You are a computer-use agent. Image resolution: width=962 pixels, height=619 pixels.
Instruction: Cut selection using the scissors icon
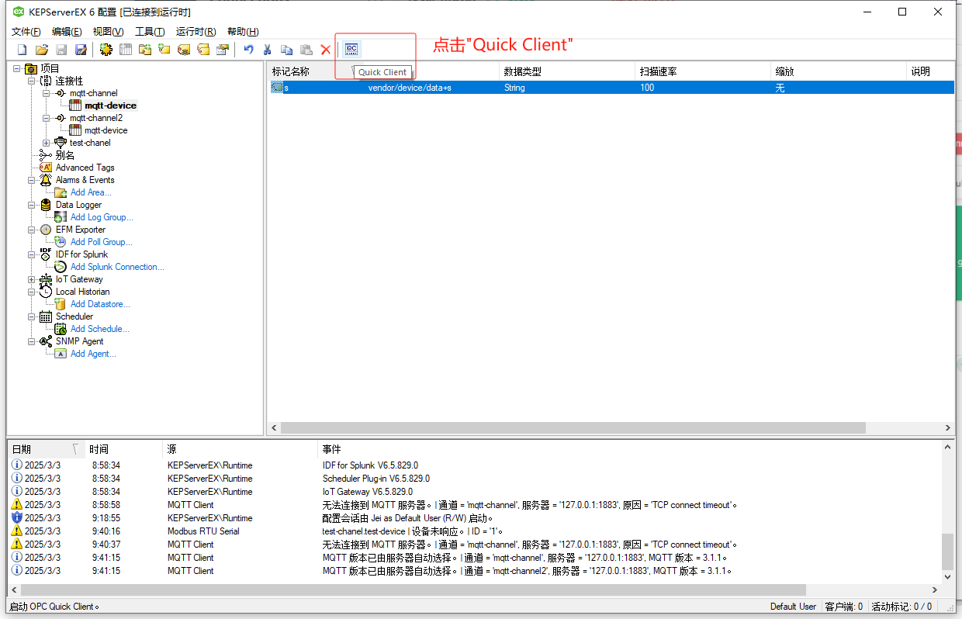coord(267,50)
